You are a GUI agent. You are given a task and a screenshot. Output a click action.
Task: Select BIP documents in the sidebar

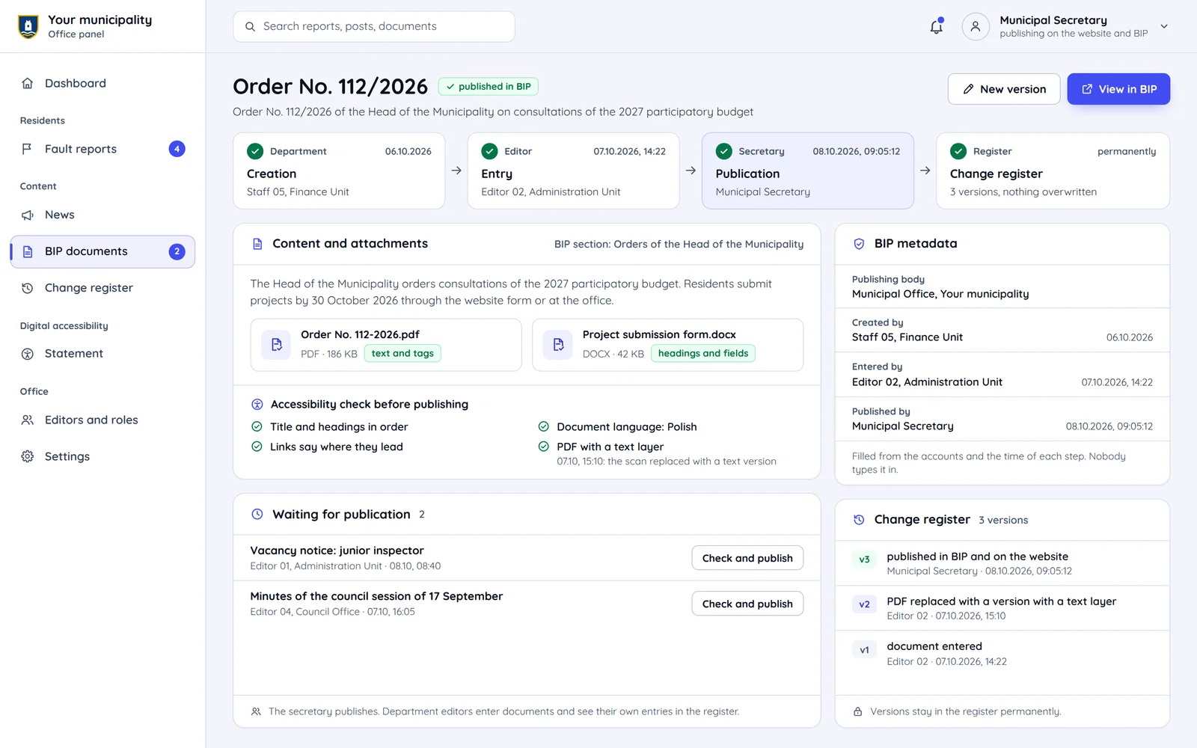[102, 251]
